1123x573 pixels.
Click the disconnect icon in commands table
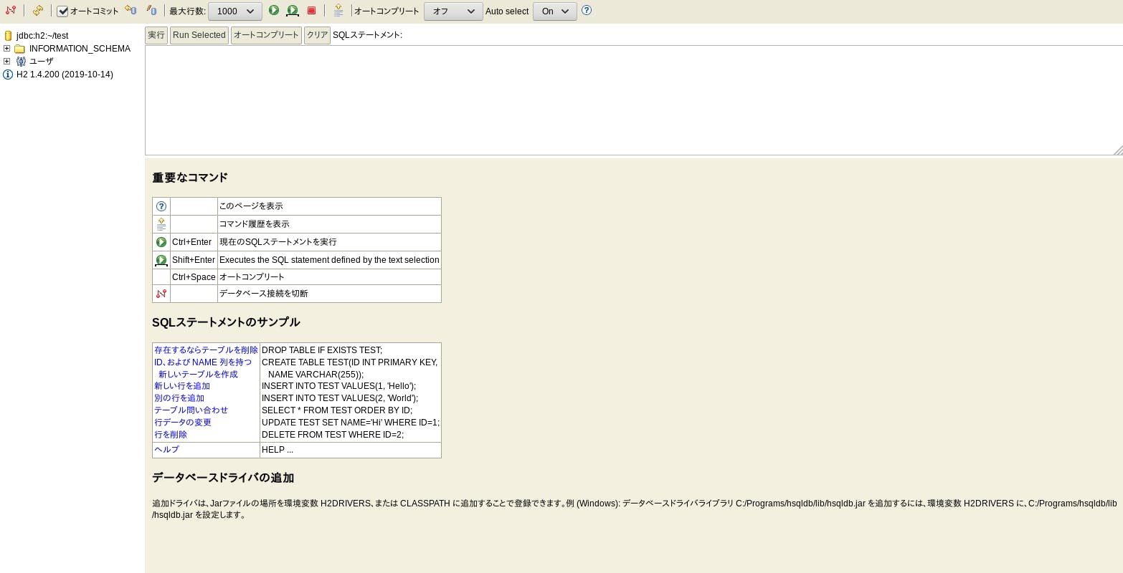161,294
